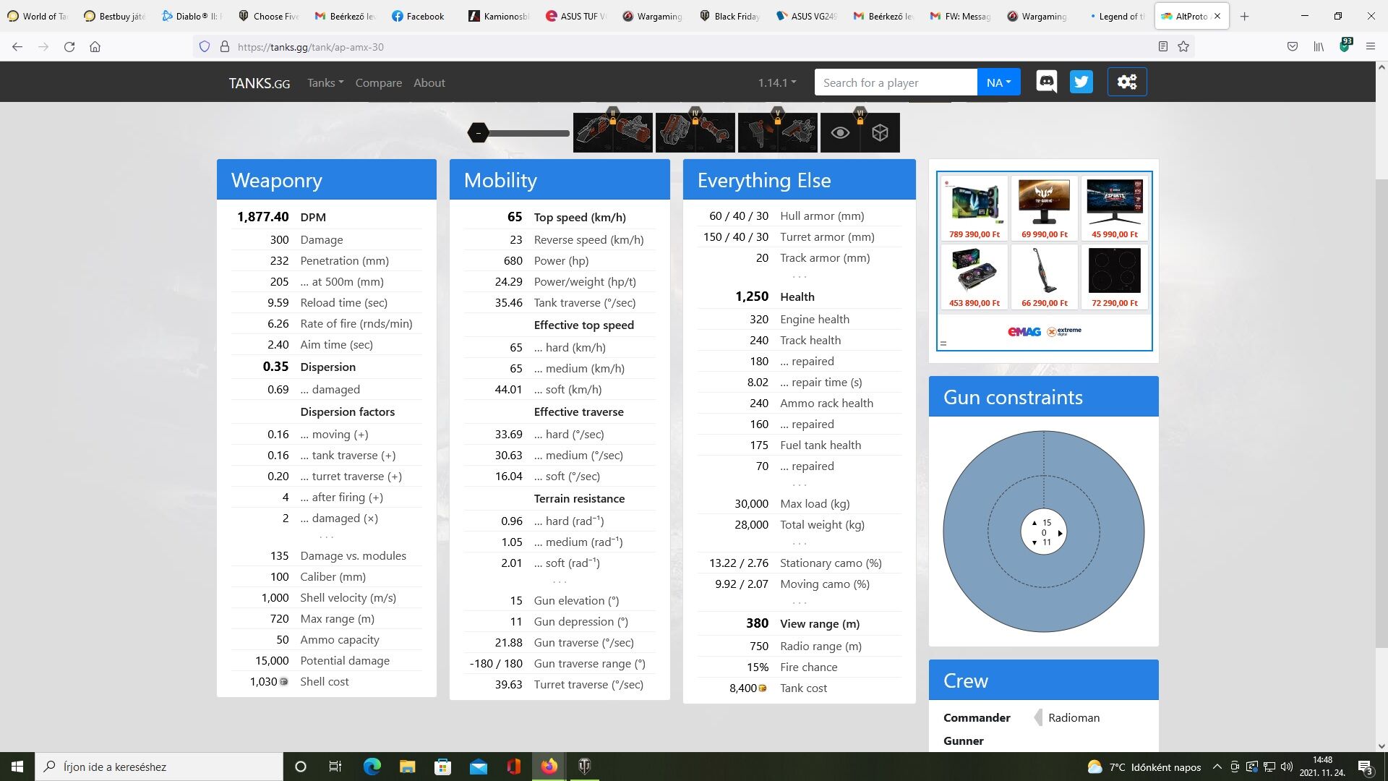Select the eye field-modification icon

tap(840, 133)
